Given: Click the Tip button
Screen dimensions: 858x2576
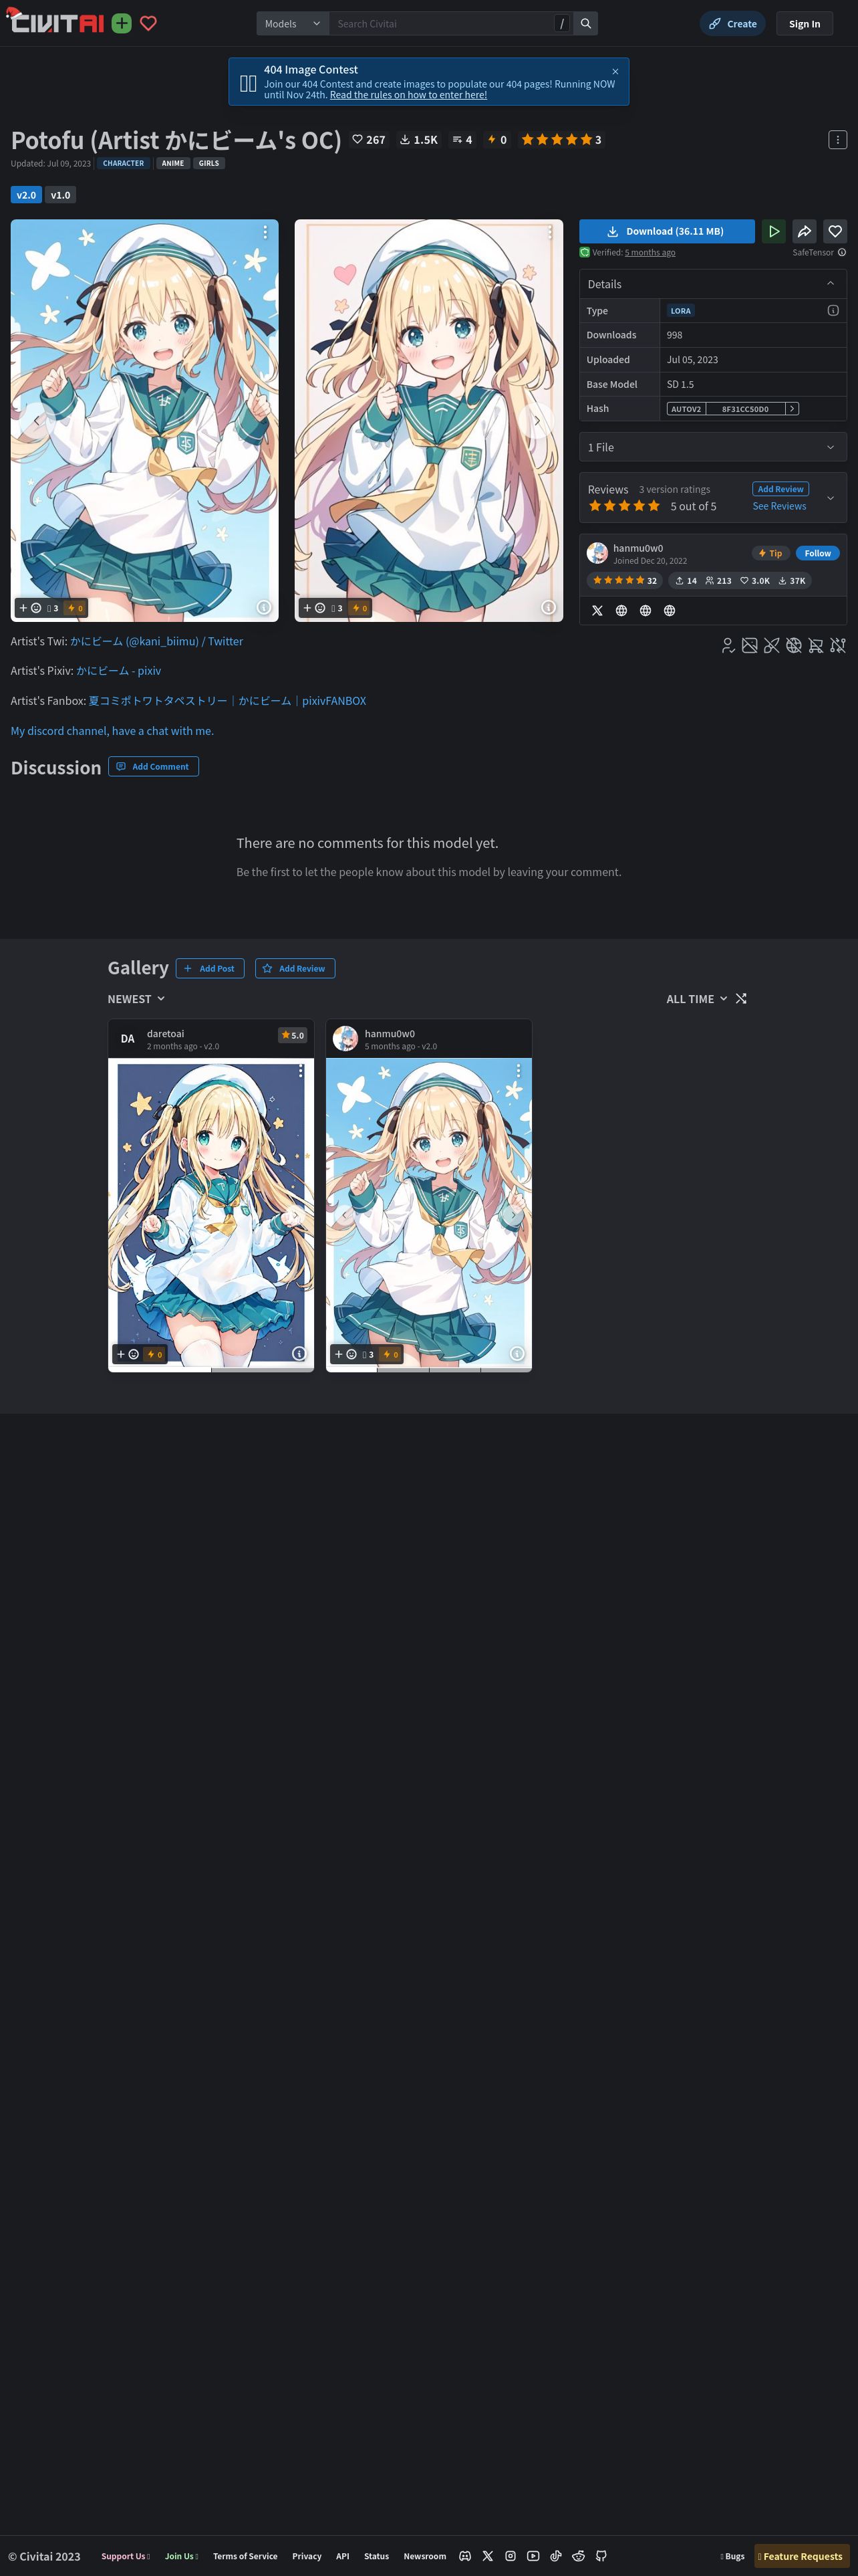Looking at the screenshot, I should (770, 553).
